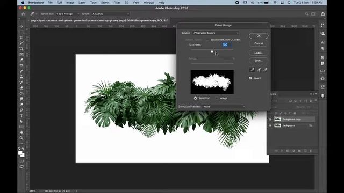Swap foreground and background colors arrow
The height and width of the screenshot is (193, 344).
23,149
